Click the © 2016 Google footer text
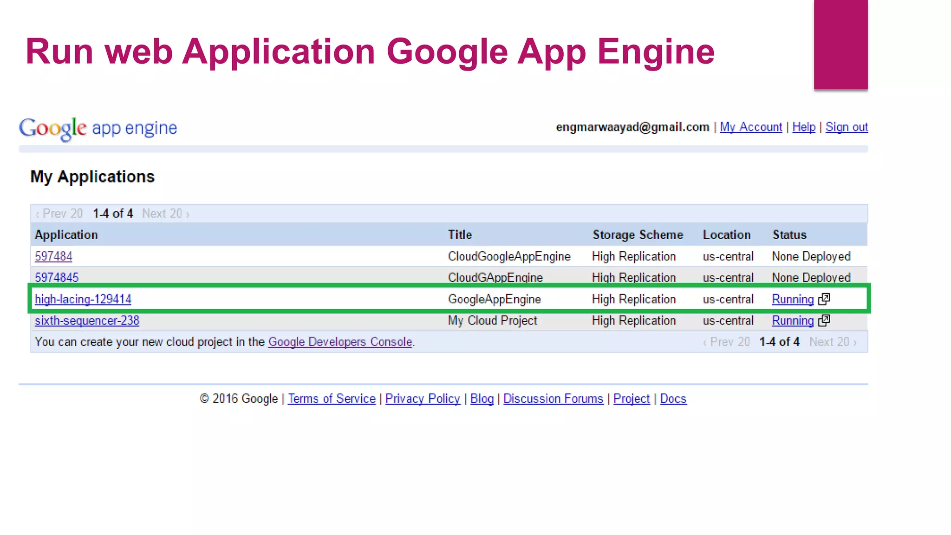 point(239,398)
